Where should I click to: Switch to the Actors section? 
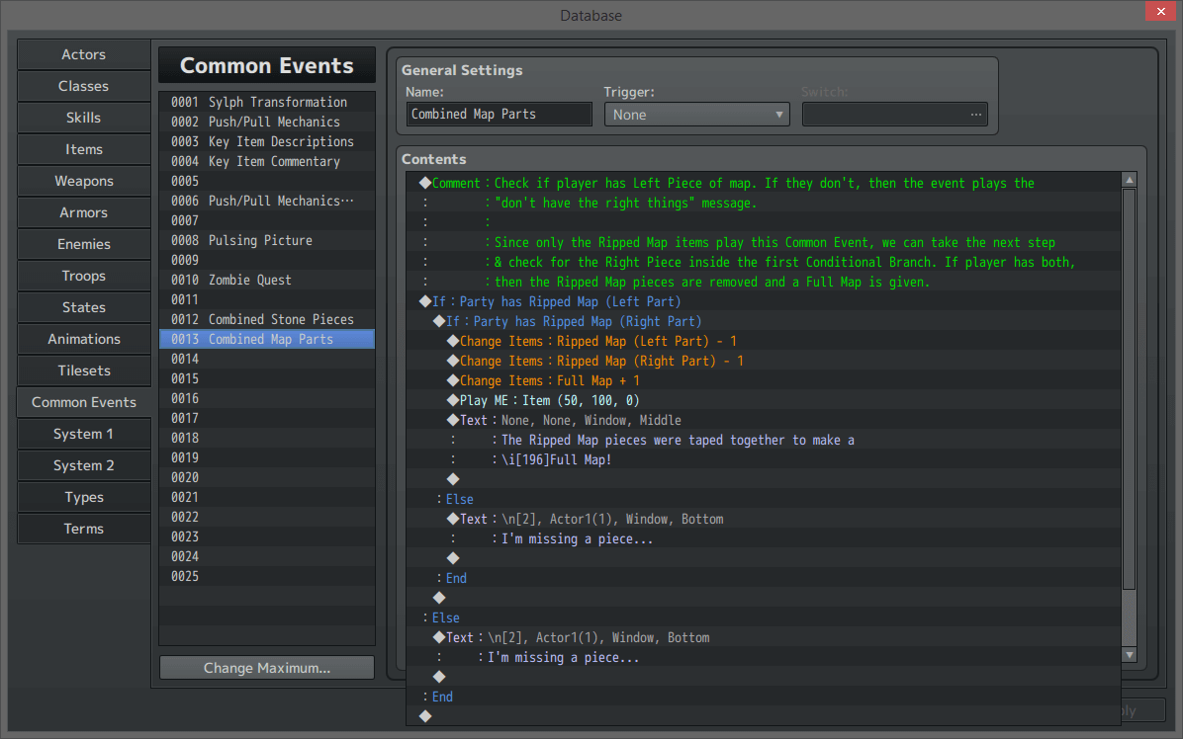[83, 54]
